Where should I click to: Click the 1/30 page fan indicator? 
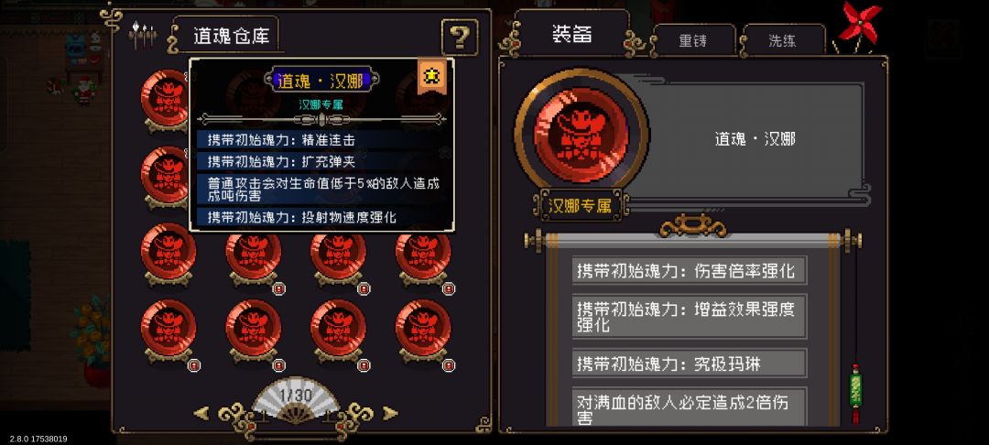click(x=295, y=398)
